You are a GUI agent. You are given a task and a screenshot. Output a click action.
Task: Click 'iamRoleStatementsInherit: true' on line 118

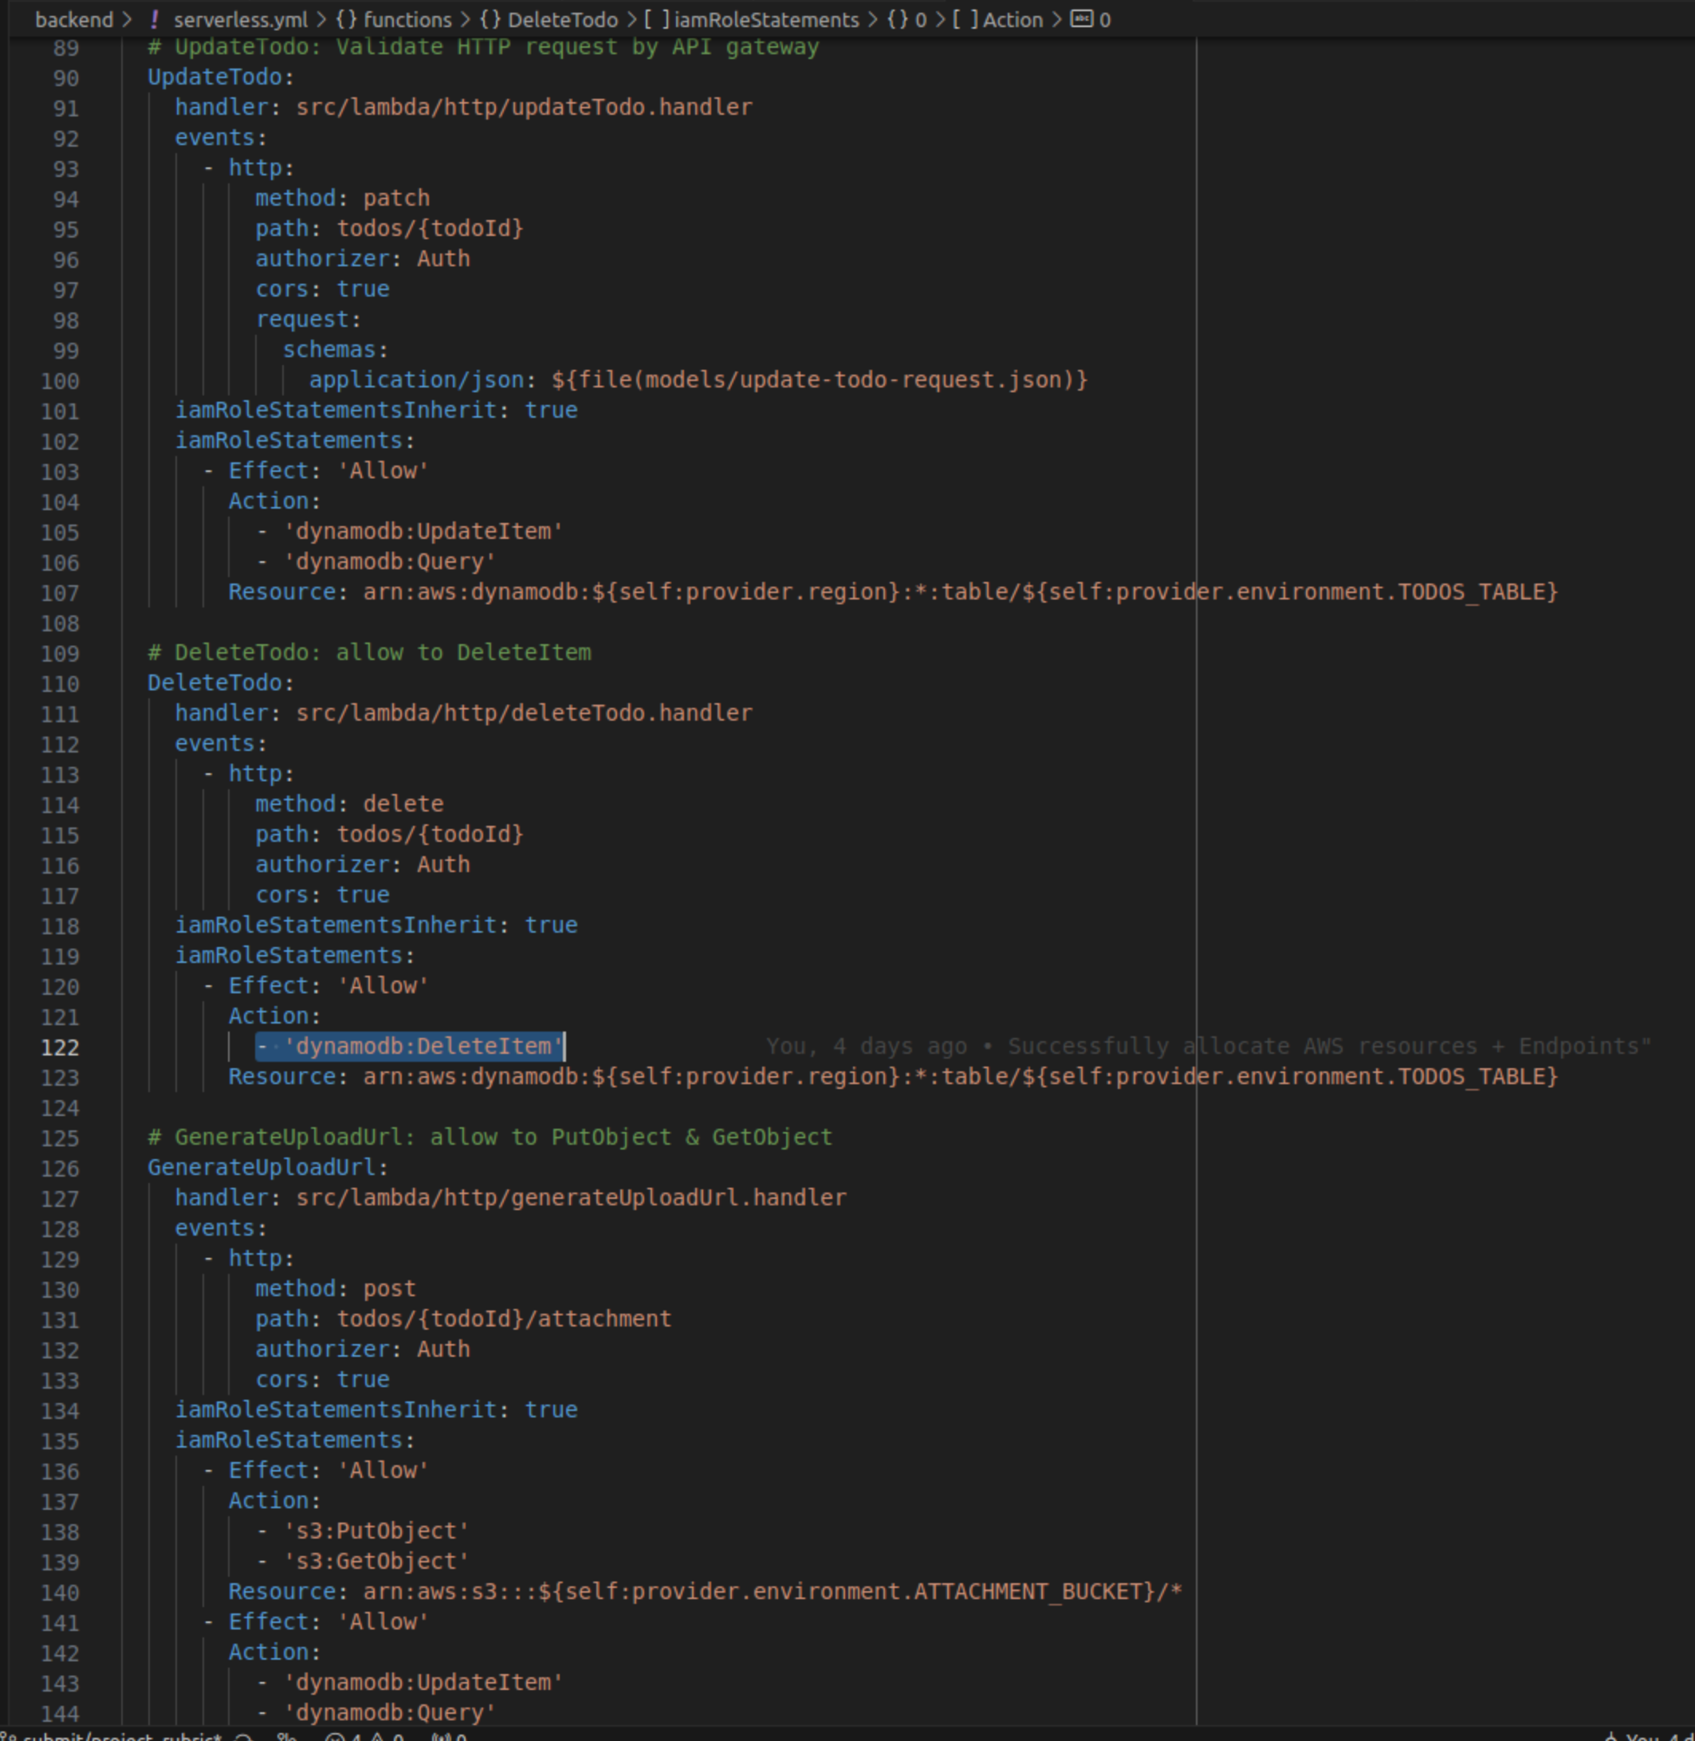coord(376,925)
